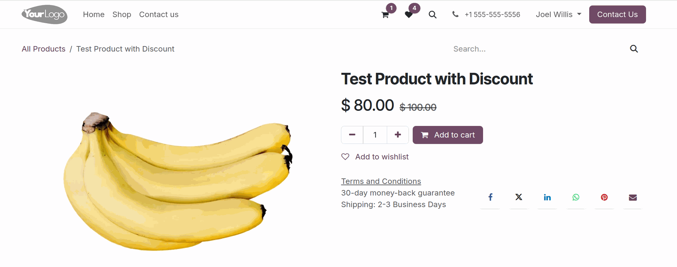677x267 pixels.
Task: Toggle Add to wishlist for this product
Action: [x=375, y=157]
